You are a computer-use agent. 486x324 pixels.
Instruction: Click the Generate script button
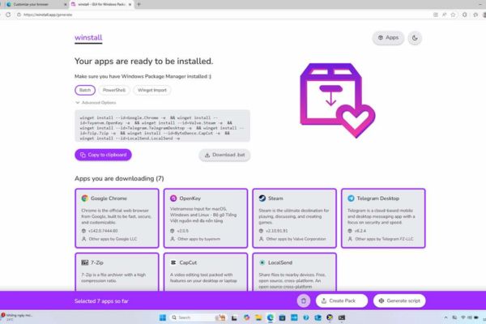click(399, 301)
